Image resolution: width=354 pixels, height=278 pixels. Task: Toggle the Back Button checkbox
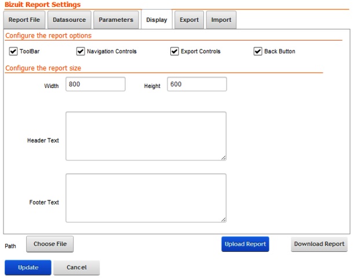(258, 51)
